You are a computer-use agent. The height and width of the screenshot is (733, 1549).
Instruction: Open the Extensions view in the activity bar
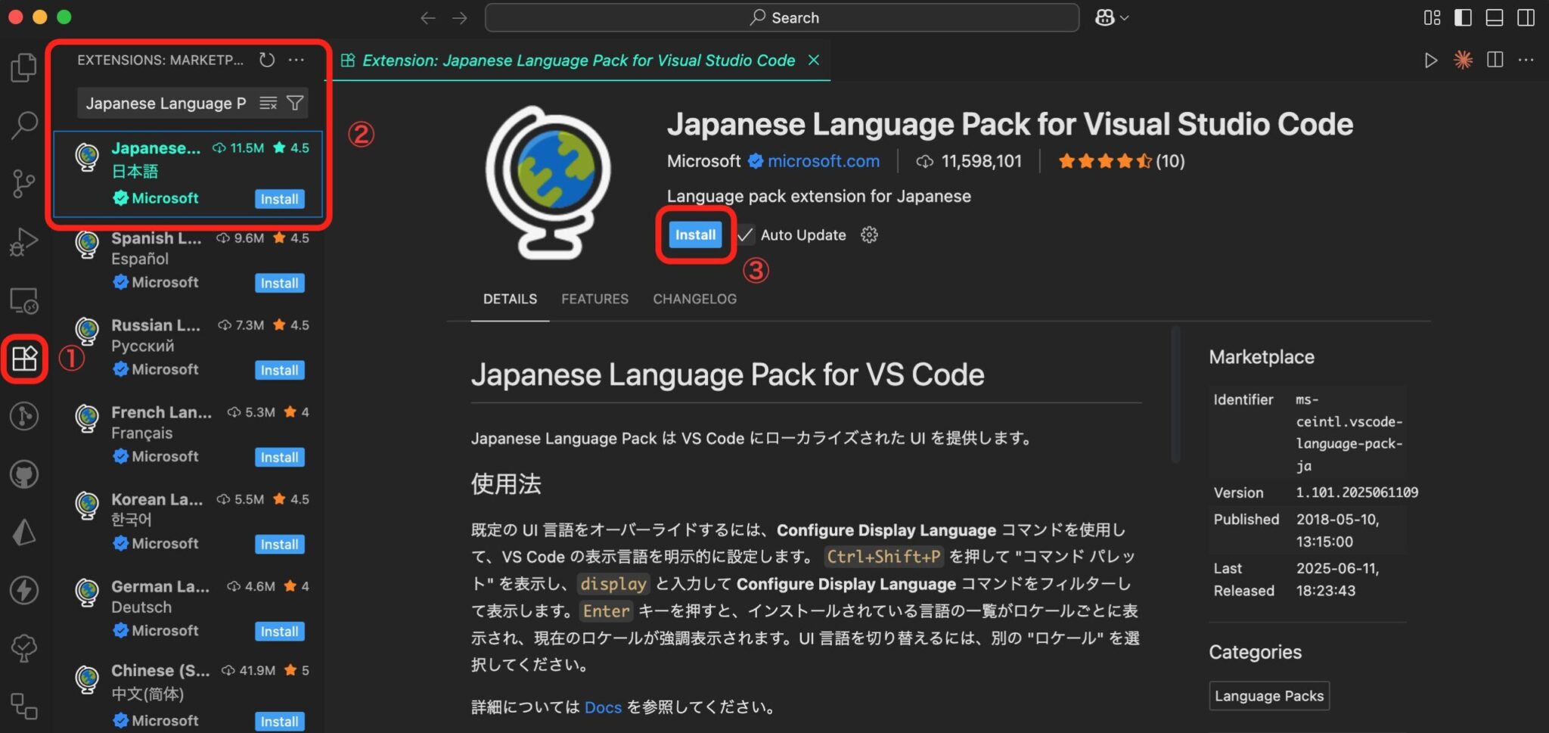pyautogui.click(x=25, y=359)
